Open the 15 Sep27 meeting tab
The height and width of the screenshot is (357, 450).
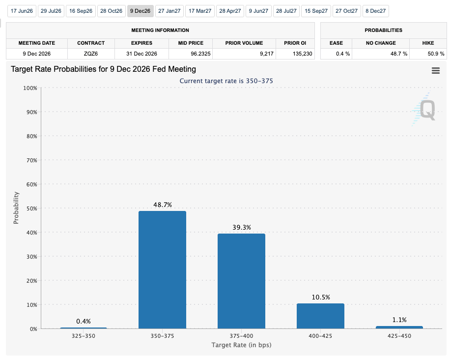click(316, 11)
